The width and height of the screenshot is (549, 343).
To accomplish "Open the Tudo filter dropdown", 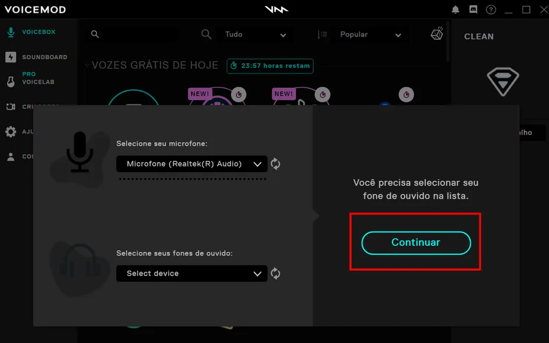I will pos(256,34).
